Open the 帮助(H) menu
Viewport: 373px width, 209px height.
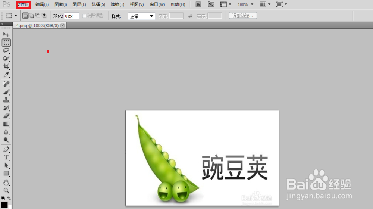pos(178,4)
